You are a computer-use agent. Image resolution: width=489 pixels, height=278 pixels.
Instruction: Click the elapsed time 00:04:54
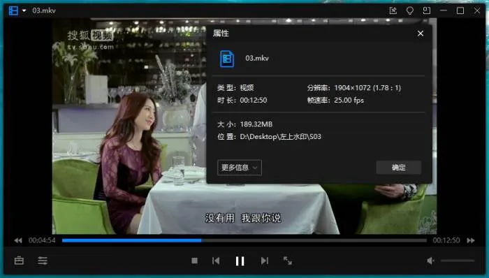click(42, 240)
